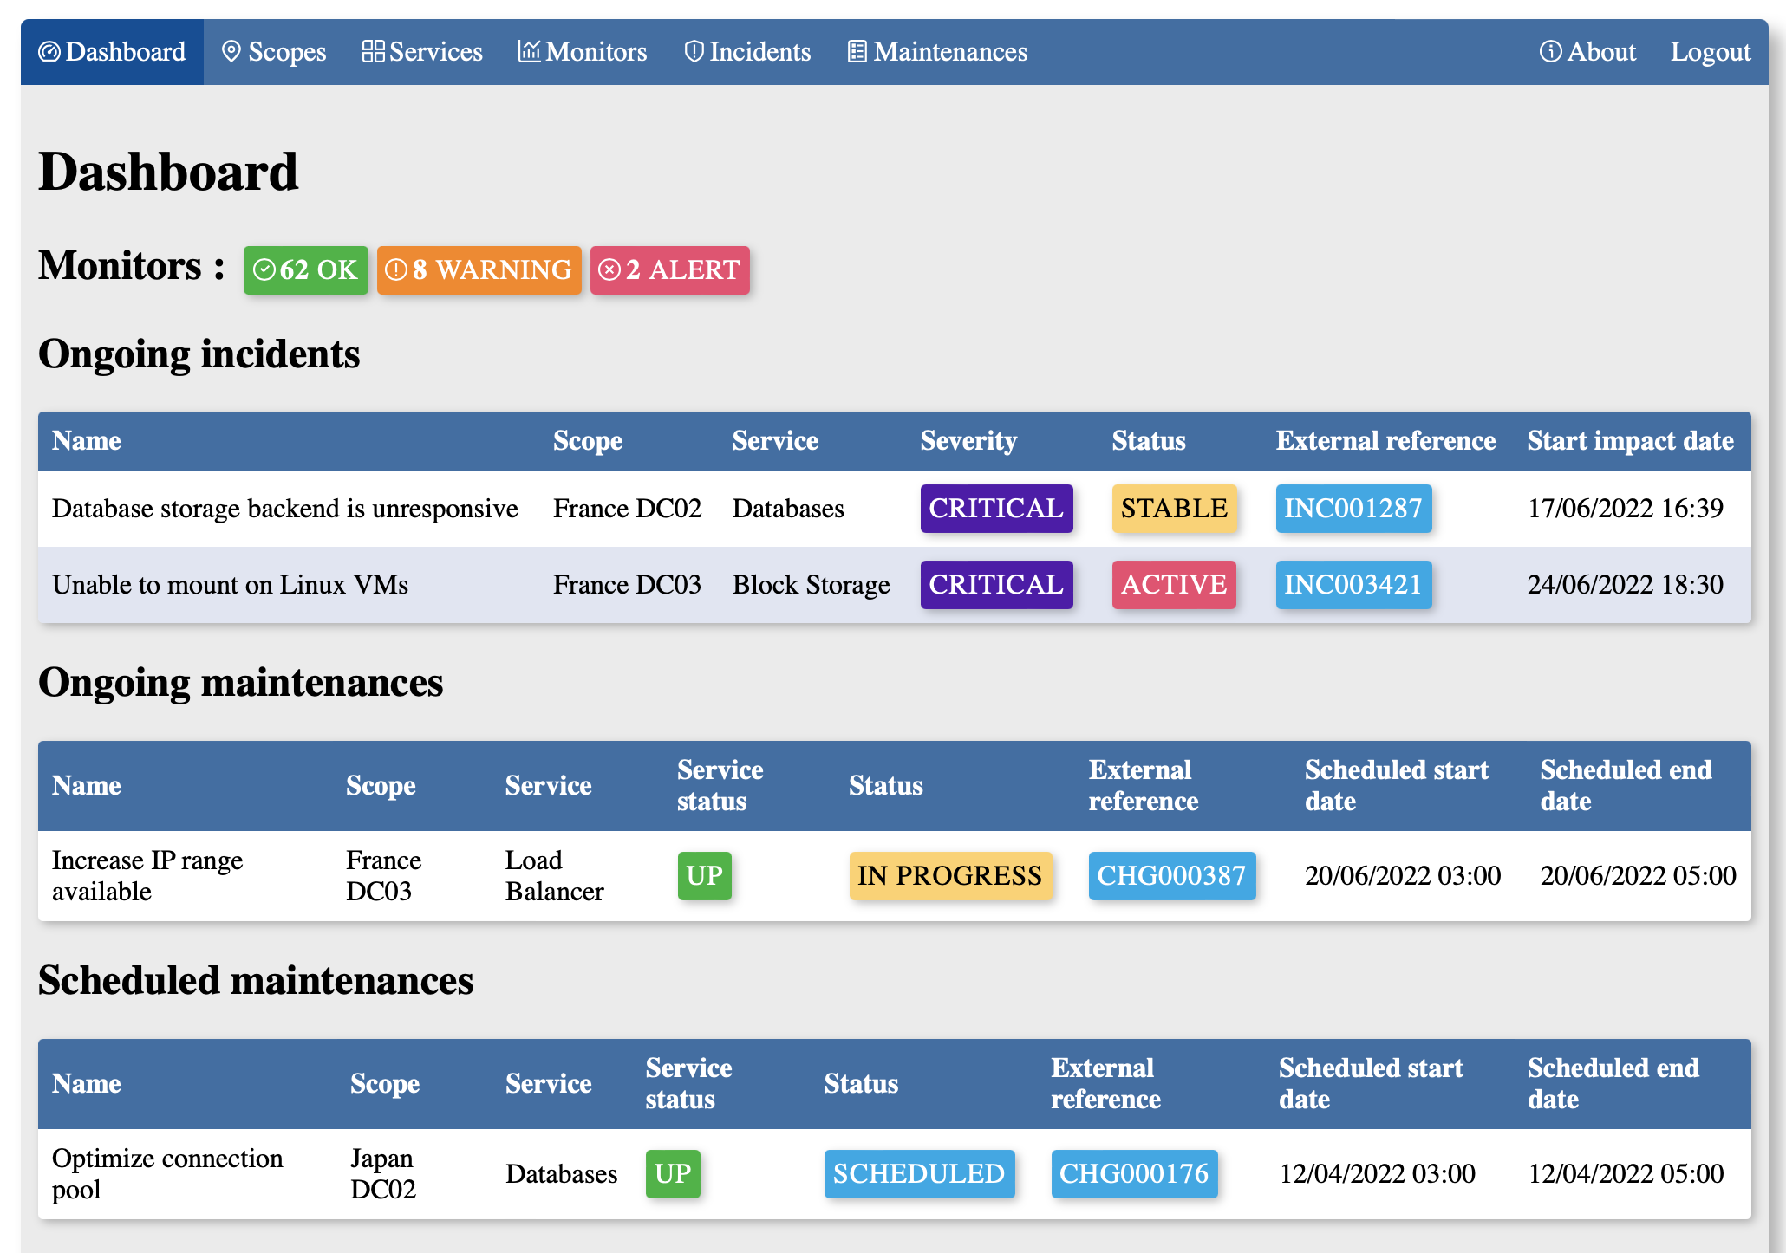Click UP badge for Optimize connection pool
This screenshot has height=1253, width=1786.
[673, 1174]
